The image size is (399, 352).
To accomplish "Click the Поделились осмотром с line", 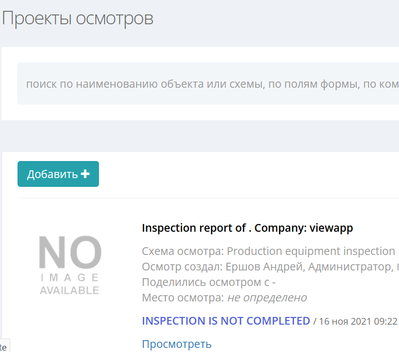I will point(209,282).
